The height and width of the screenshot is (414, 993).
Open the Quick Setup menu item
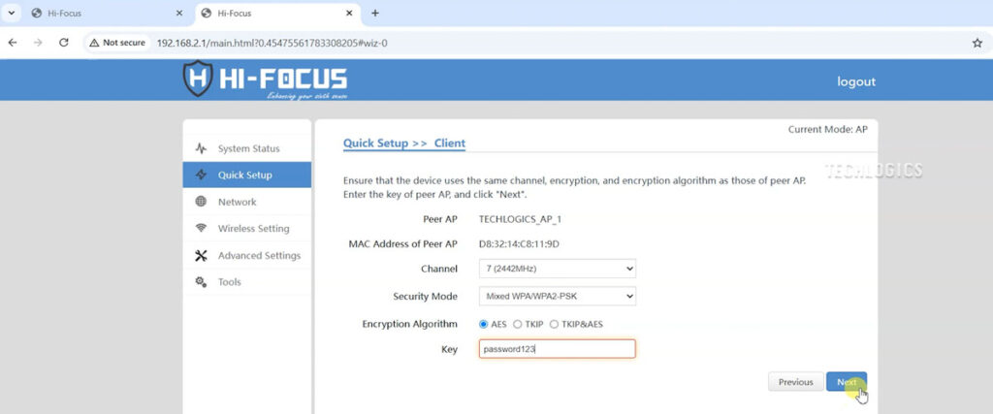tap(246, 175)
